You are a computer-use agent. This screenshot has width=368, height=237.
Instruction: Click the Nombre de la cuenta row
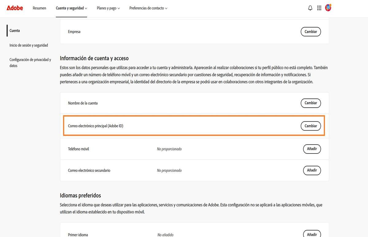coord(184,103)
